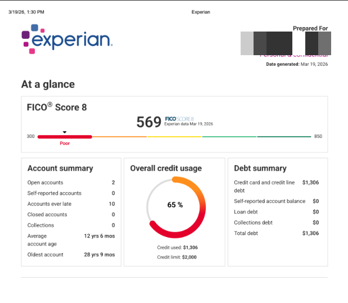Click the 'Collections' row in Account summary
This screenshot has height=303, width=348.
[x=71, y=225]
